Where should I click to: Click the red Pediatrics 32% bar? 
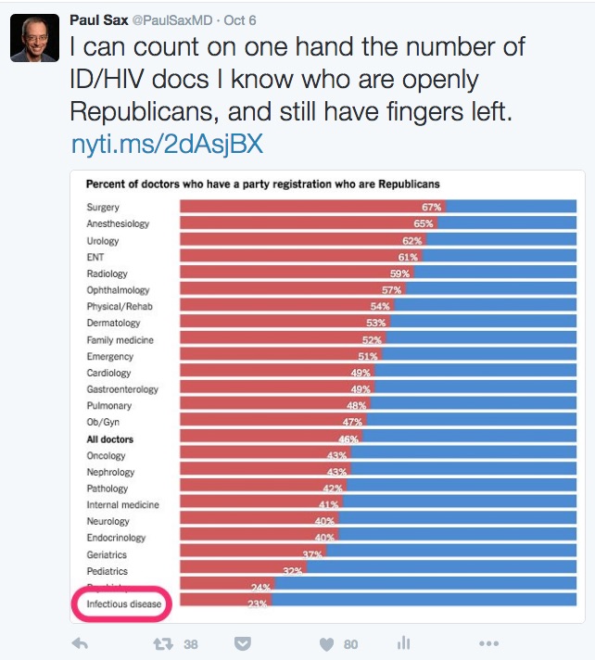pos(242,571)
